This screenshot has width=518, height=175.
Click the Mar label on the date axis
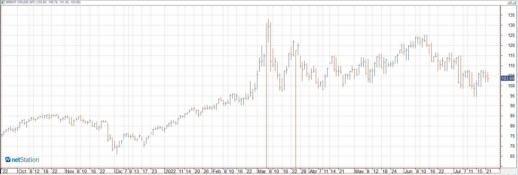click(x=262, y=171)
